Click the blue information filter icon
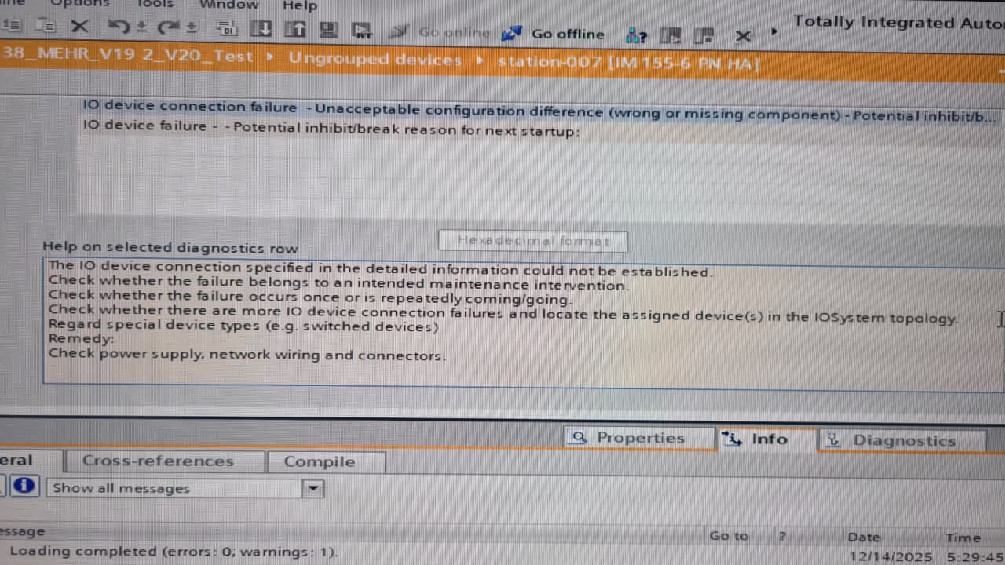 [24, 486]
